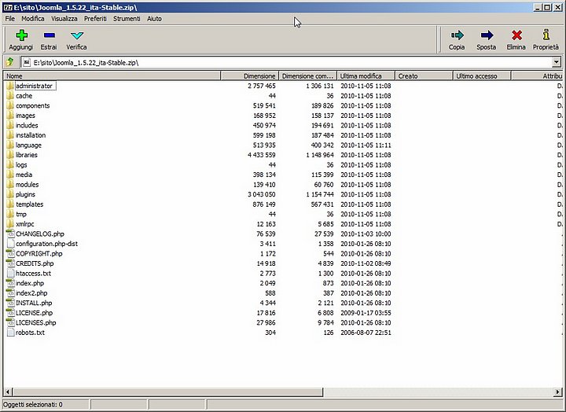The image size is (566, 412).
Task: Click the file icon of htaccess.txt
Action: [x=10, y=273]
